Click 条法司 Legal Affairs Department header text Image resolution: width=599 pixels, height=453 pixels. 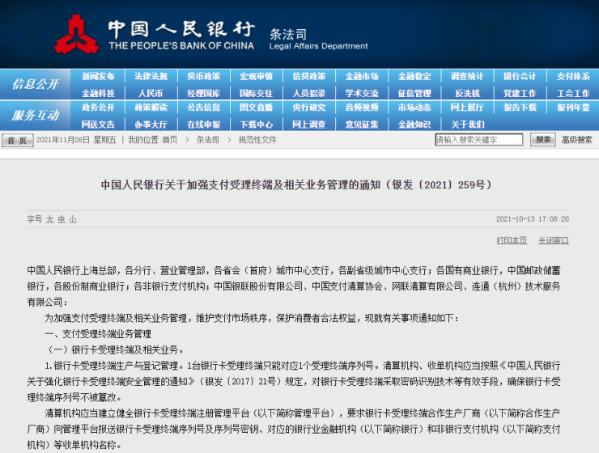(x=318, y=40)
